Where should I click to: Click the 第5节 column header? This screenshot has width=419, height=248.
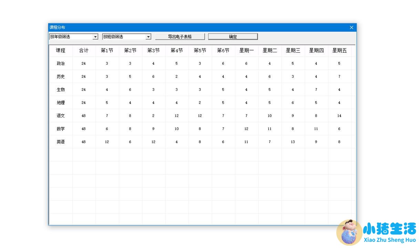(200, 51)
